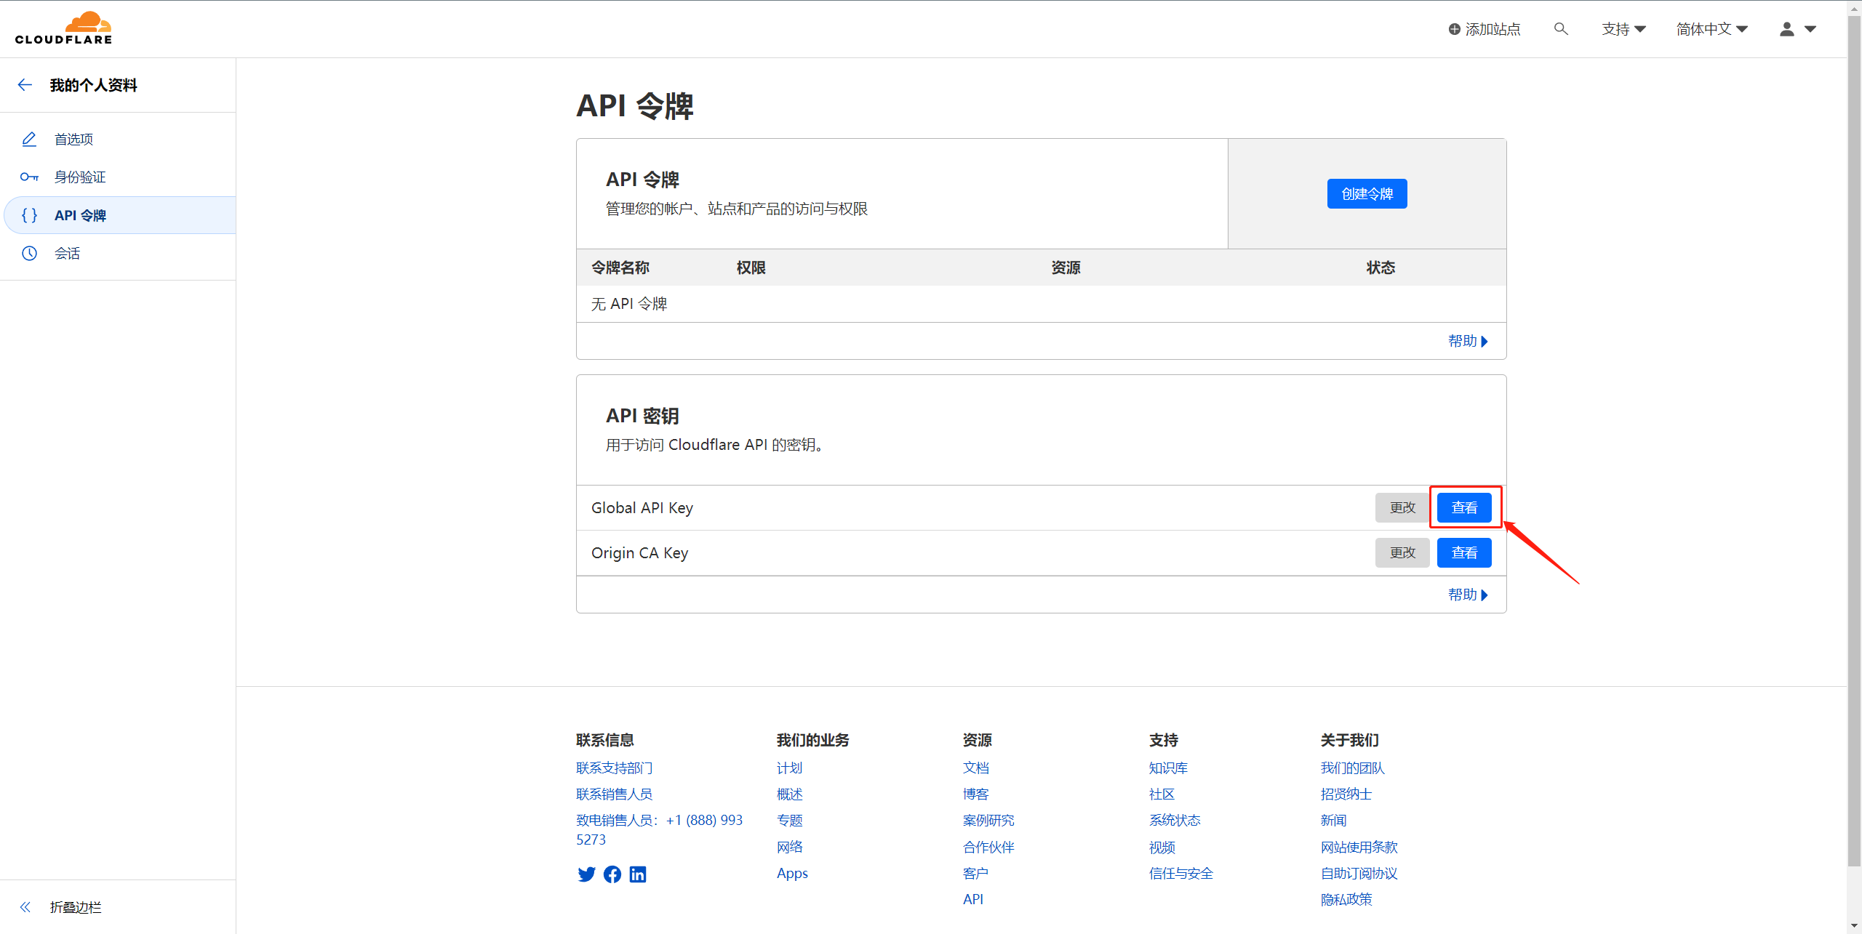View the Global API Key
Screen dimensions: 1862x934
(x=1464, y=507)
